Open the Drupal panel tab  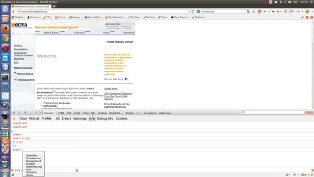click(130, 113)
